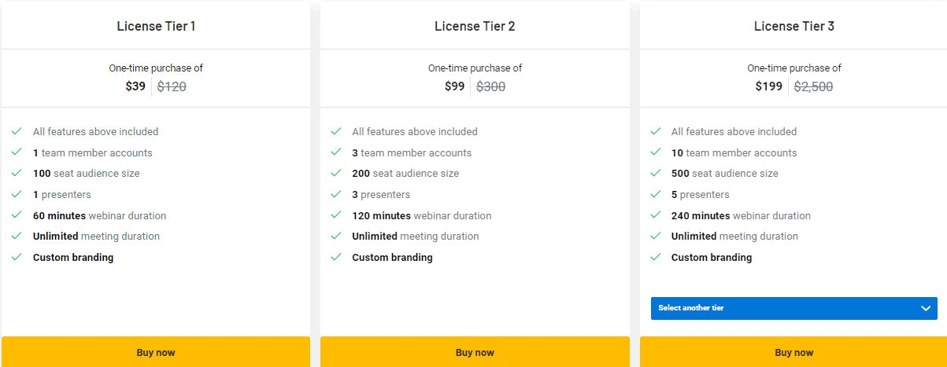The image size is (947, 367).
Task: Click the 120 minutes webinar duration text
Action: click(x=422, y=215)
